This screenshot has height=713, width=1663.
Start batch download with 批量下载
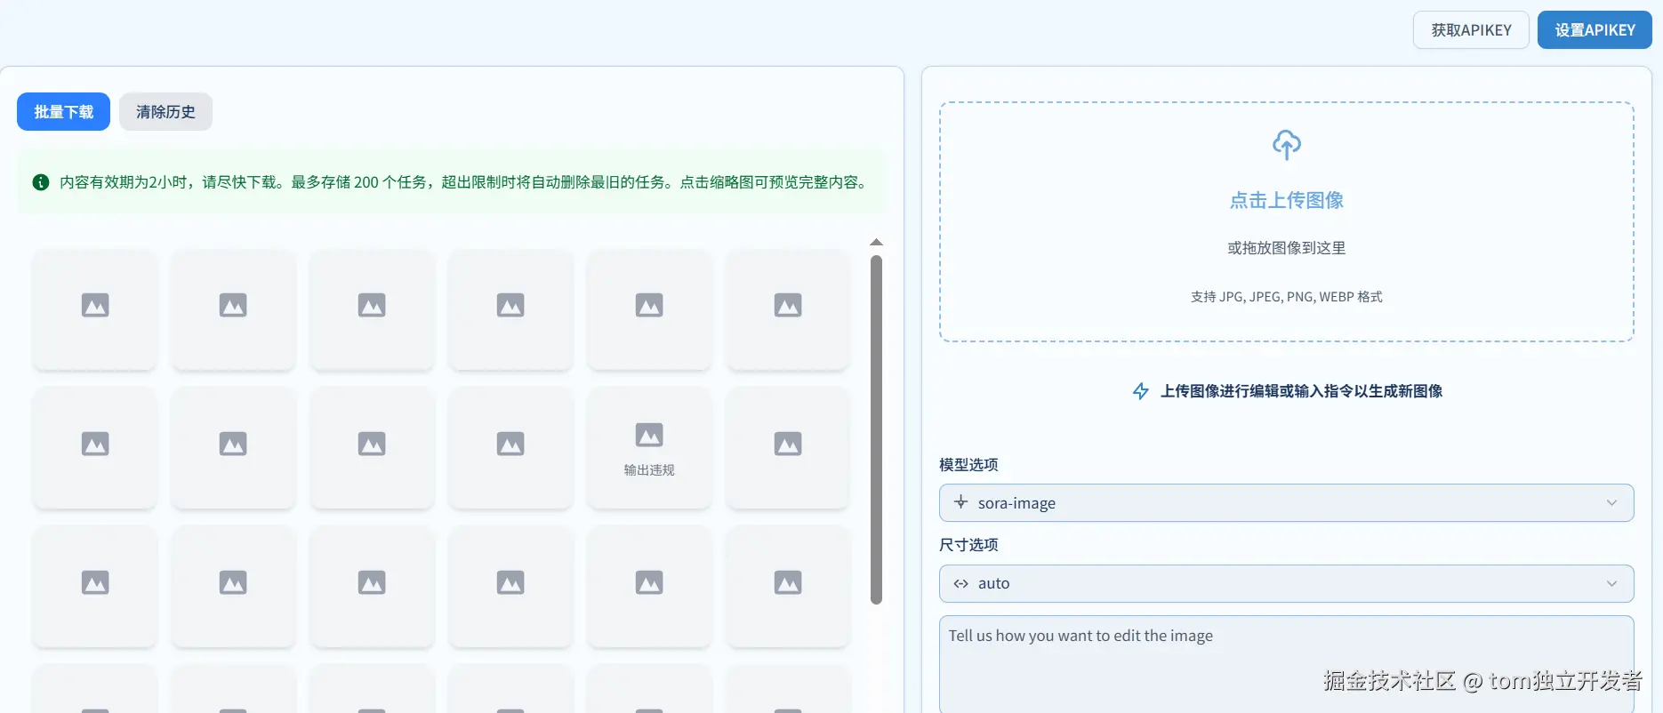pos(63,112)
